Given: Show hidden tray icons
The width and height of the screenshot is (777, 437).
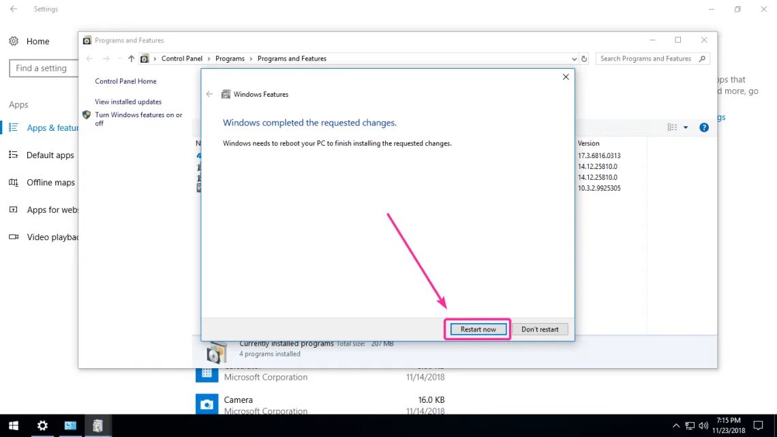Looking at the screenshot, I should (676, 425).
